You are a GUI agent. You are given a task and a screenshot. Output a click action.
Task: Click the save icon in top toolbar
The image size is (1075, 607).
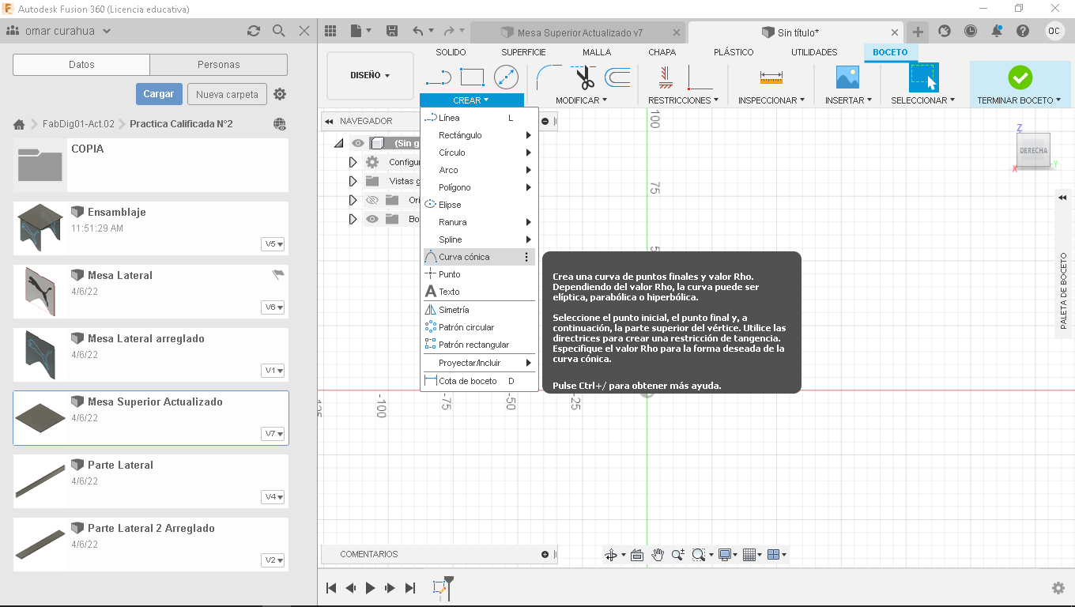[392, 31]
